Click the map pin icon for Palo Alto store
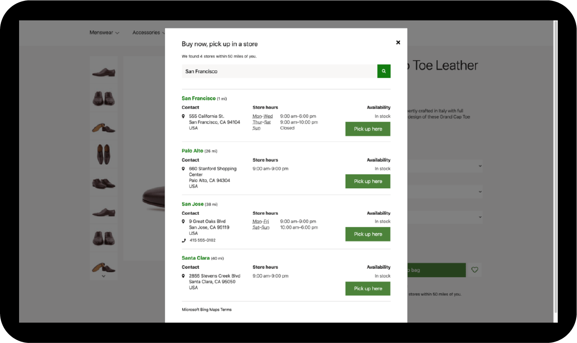Image resolution: width=577 pixels, height=343 pixels. (x=183, y=168)
